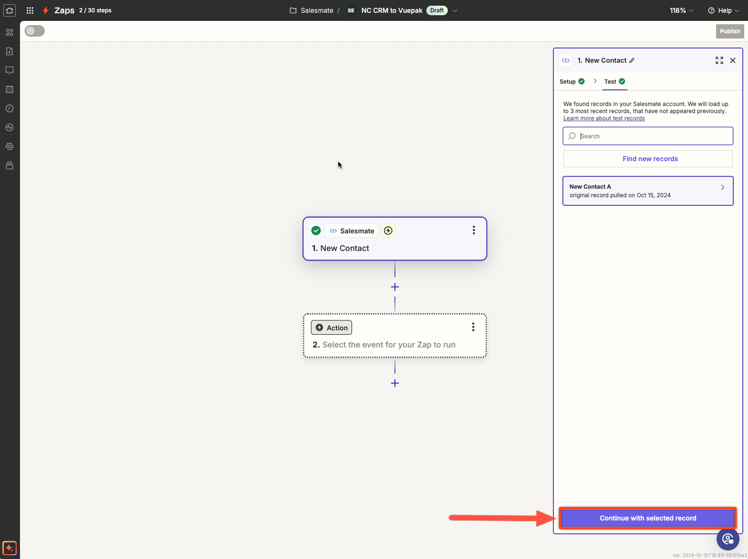The width and height of the screenshot is (748, 559).
Task: Open Learn more about test records link
Action: click(x=604, y=118)
